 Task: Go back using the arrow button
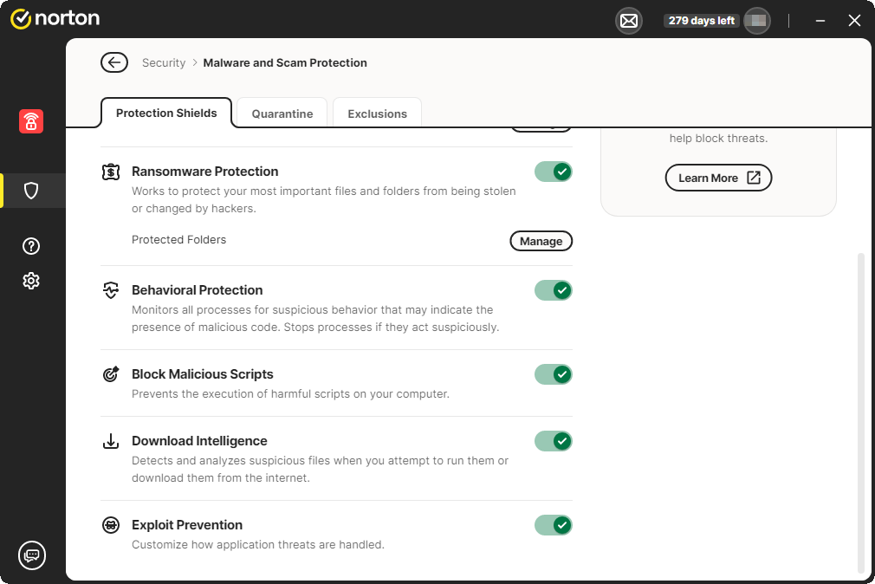(x=114, y=62)
